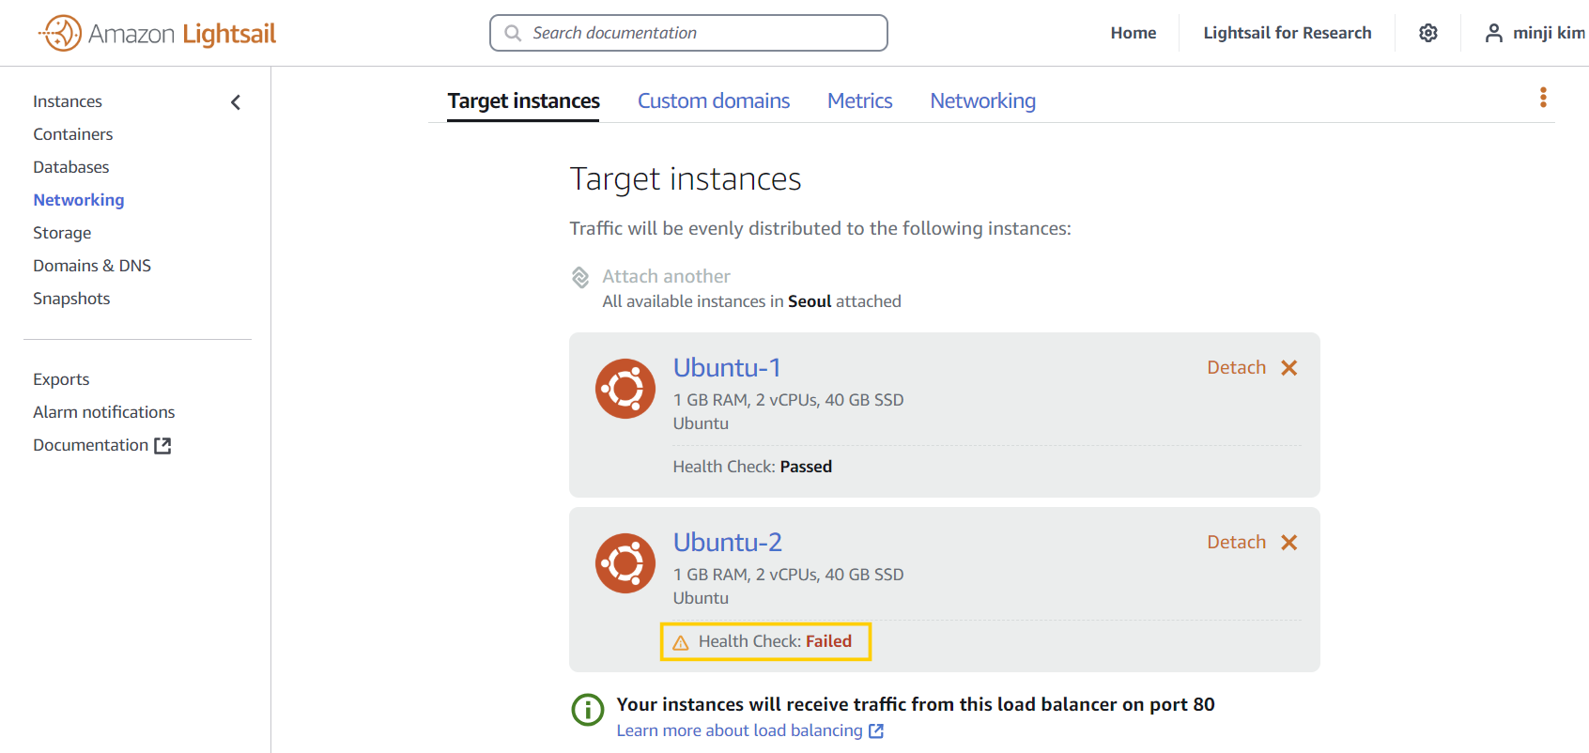Click the X icon to detach Ubuntu-2
1589x753 pixels.
pos(1289,543)
